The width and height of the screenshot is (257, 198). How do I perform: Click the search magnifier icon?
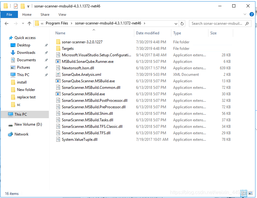pyautogui.click(x=247, y=24)
